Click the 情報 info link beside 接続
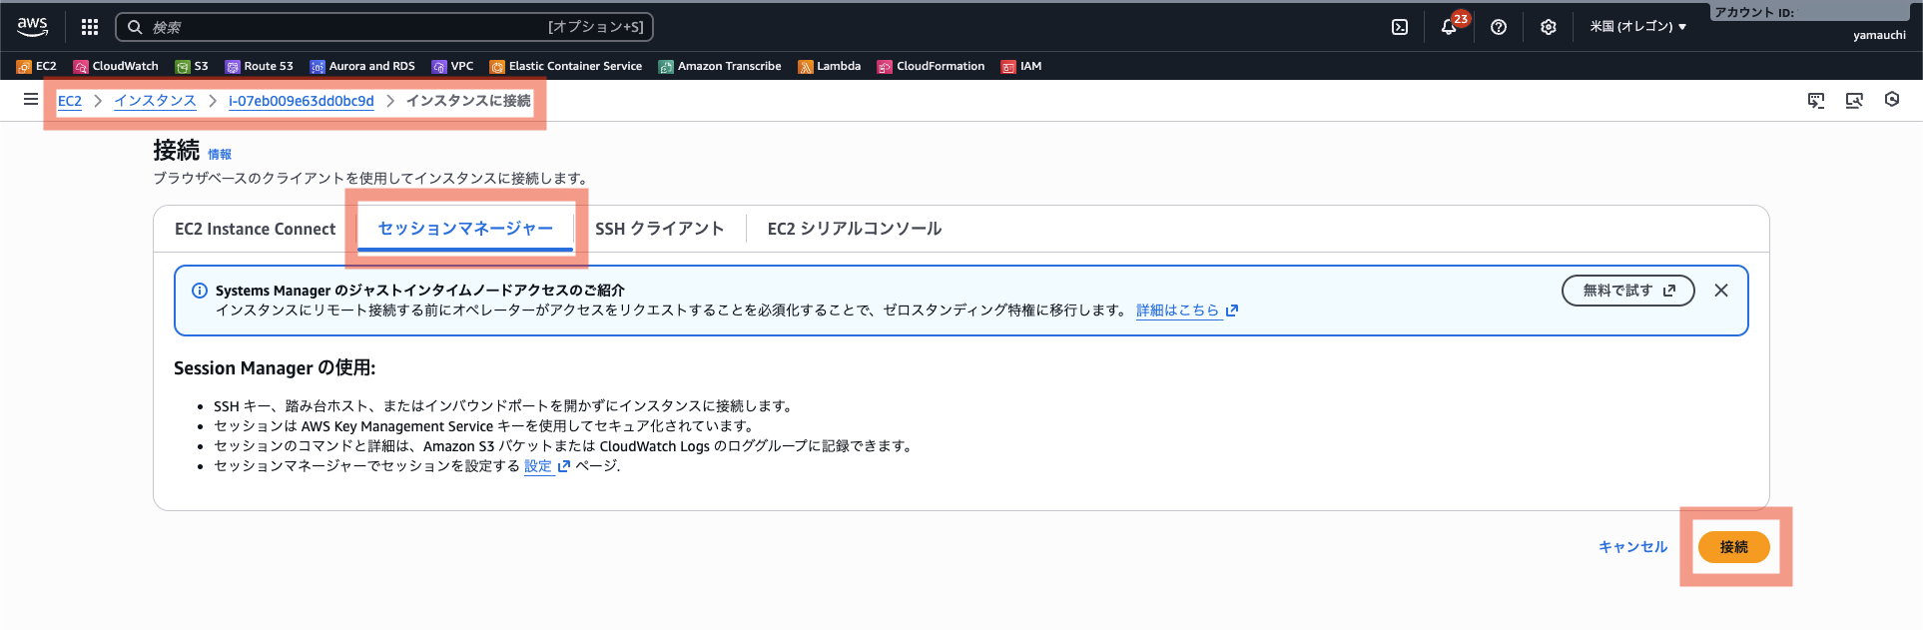The width and height of the screenshot is (1923, 630). pos(220,155)
